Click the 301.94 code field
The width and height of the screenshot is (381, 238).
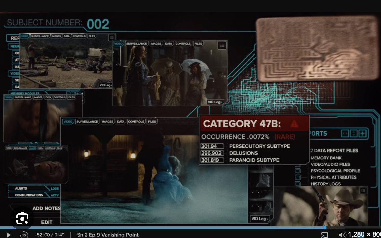[x=212, y=146]
